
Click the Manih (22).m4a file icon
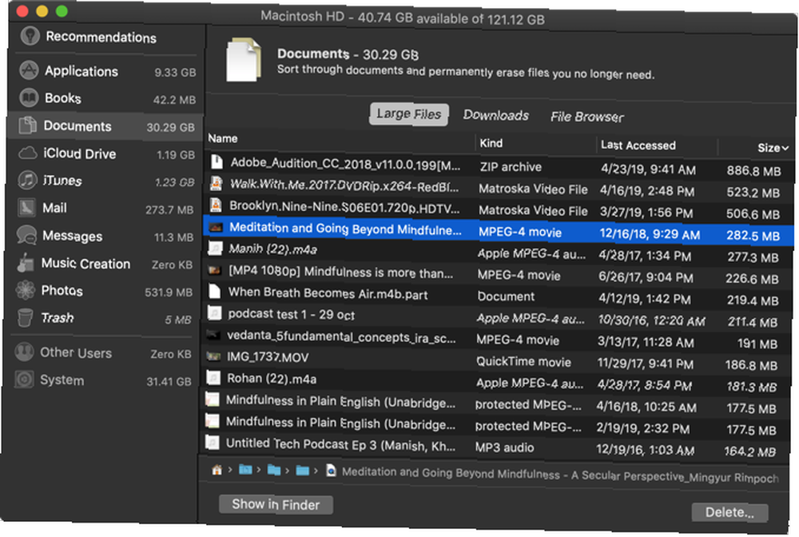click(x=215, y=248)
